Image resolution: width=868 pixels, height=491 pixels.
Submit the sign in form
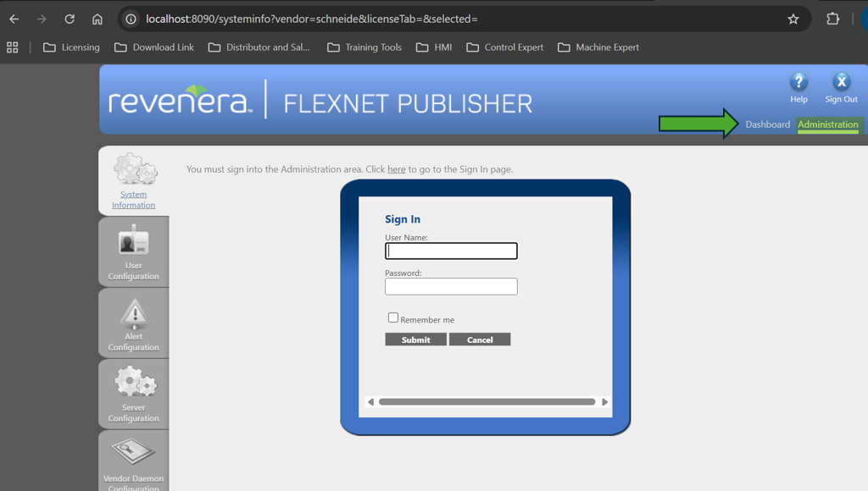click(415, 339)
